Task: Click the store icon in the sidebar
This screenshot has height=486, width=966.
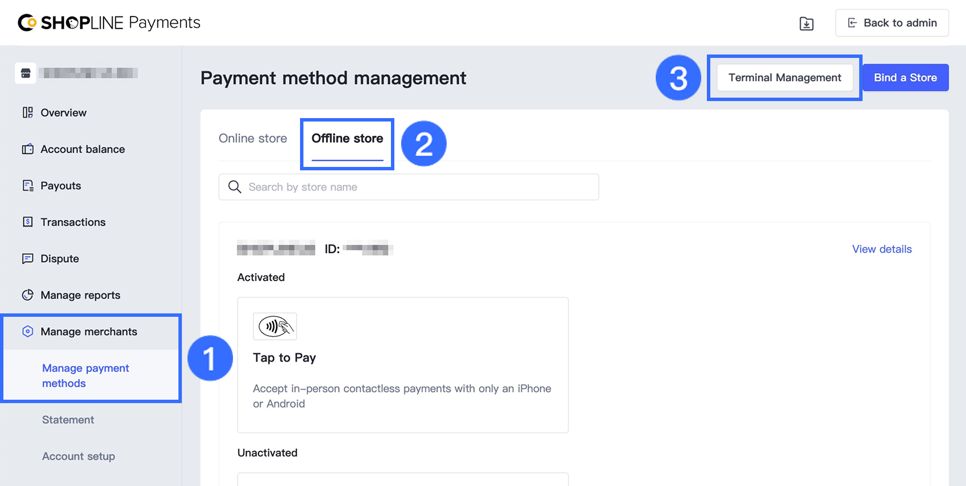Action: (x=26, y=73)
